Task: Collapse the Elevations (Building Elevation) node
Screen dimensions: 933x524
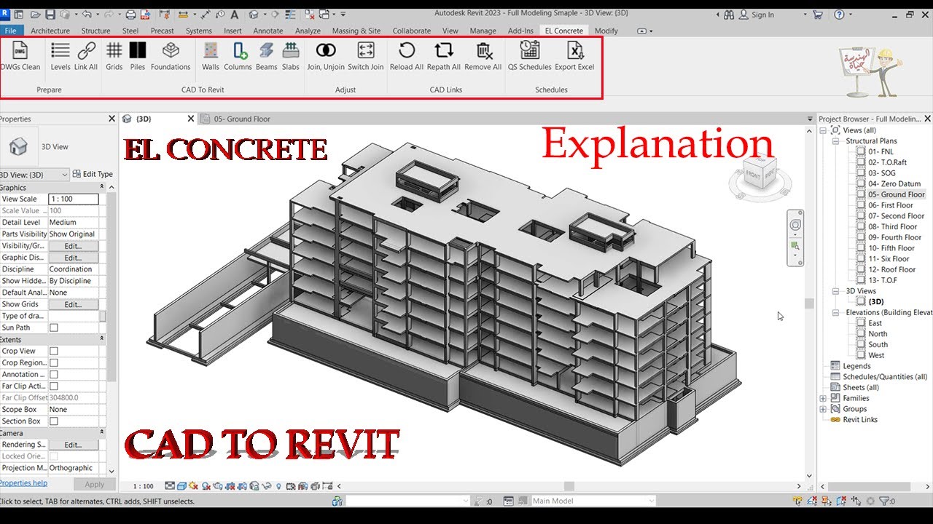Action: [835, 312]
